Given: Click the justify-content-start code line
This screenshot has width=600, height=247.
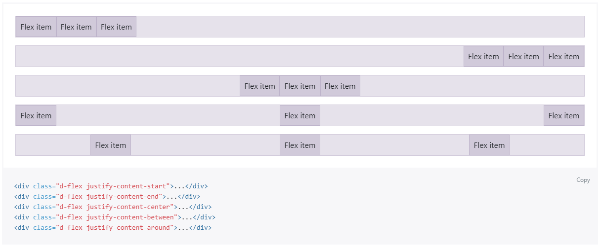Looking at the screenshot, I should [111, 186].
